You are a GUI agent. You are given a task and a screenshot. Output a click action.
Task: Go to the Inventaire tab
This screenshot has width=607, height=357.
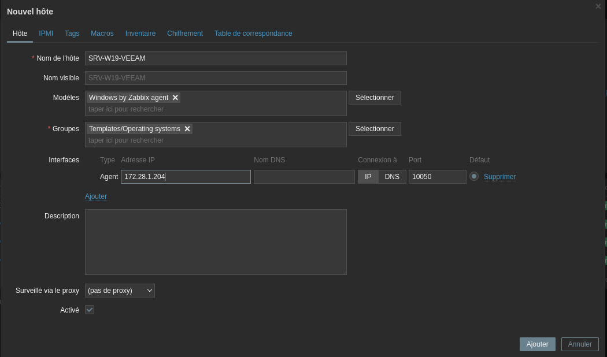pos(140,34)
